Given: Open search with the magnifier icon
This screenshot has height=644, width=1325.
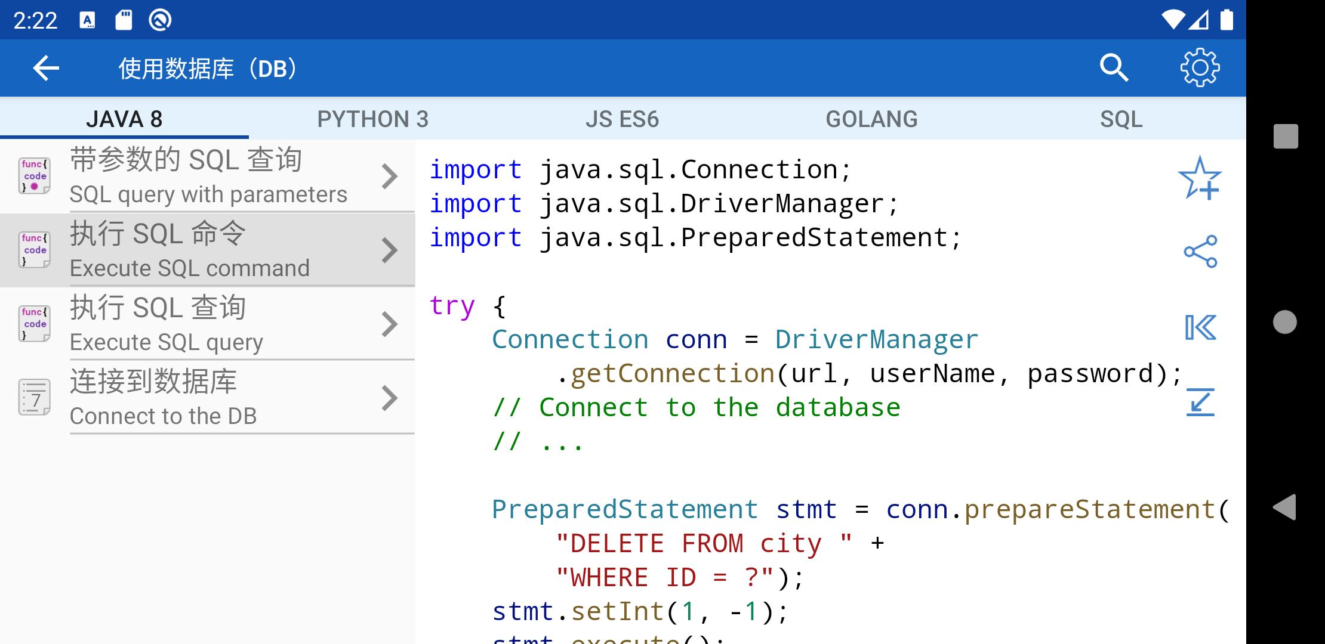Looking at the screenshot, I should (x=1113, y=68).
